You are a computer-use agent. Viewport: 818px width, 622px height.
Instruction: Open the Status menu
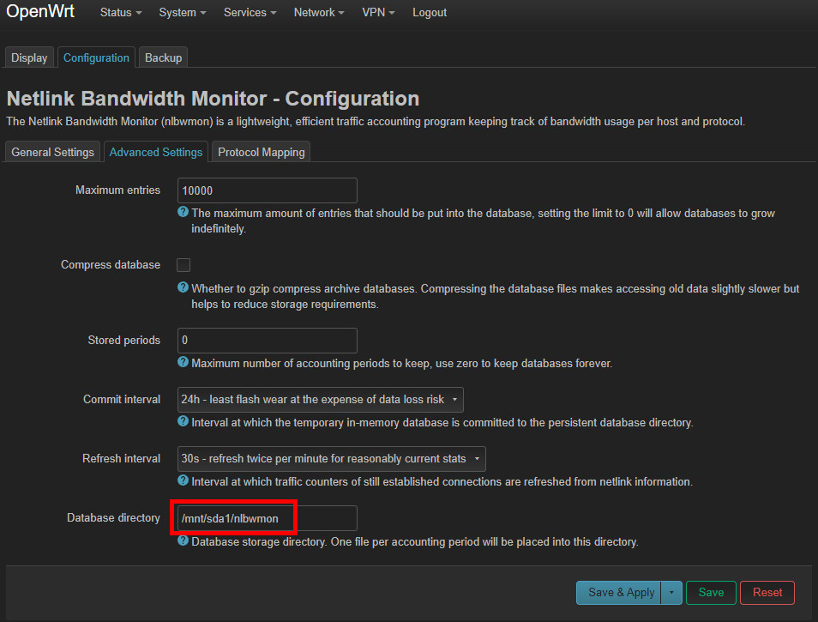tap(121, 13)
